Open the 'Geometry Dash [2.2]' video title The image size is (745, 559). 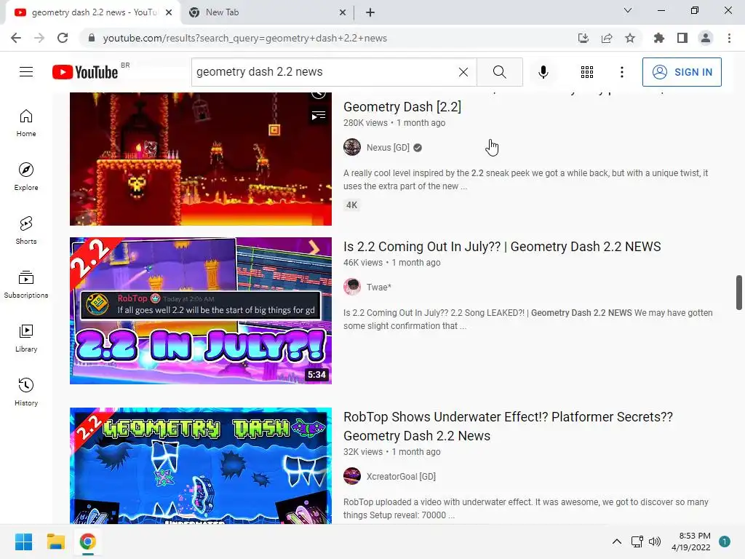click(402, 106)
